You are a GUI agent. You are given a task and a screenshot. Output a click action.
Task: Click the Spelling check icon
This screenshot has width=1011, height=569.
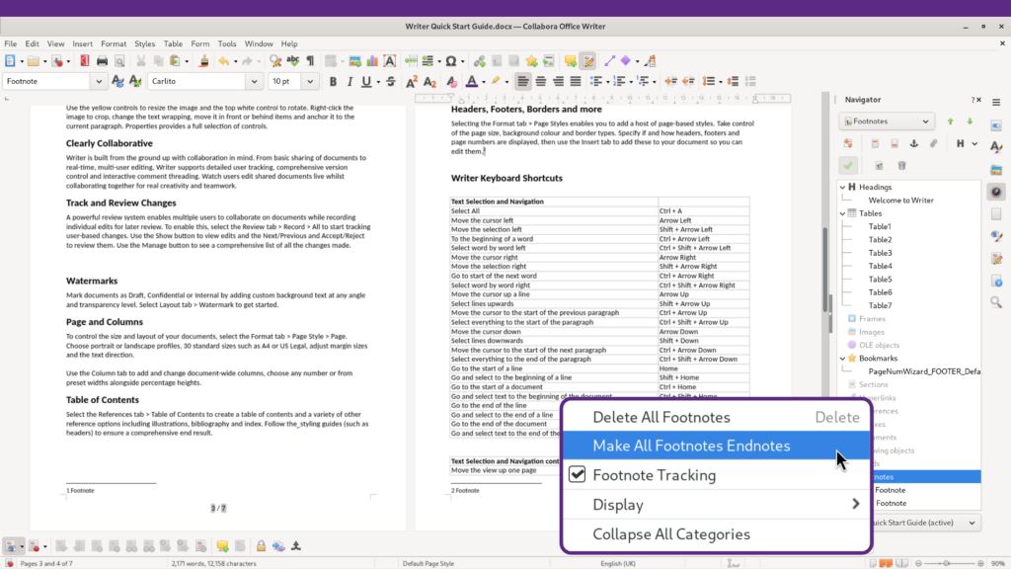(x=292, y=61)
